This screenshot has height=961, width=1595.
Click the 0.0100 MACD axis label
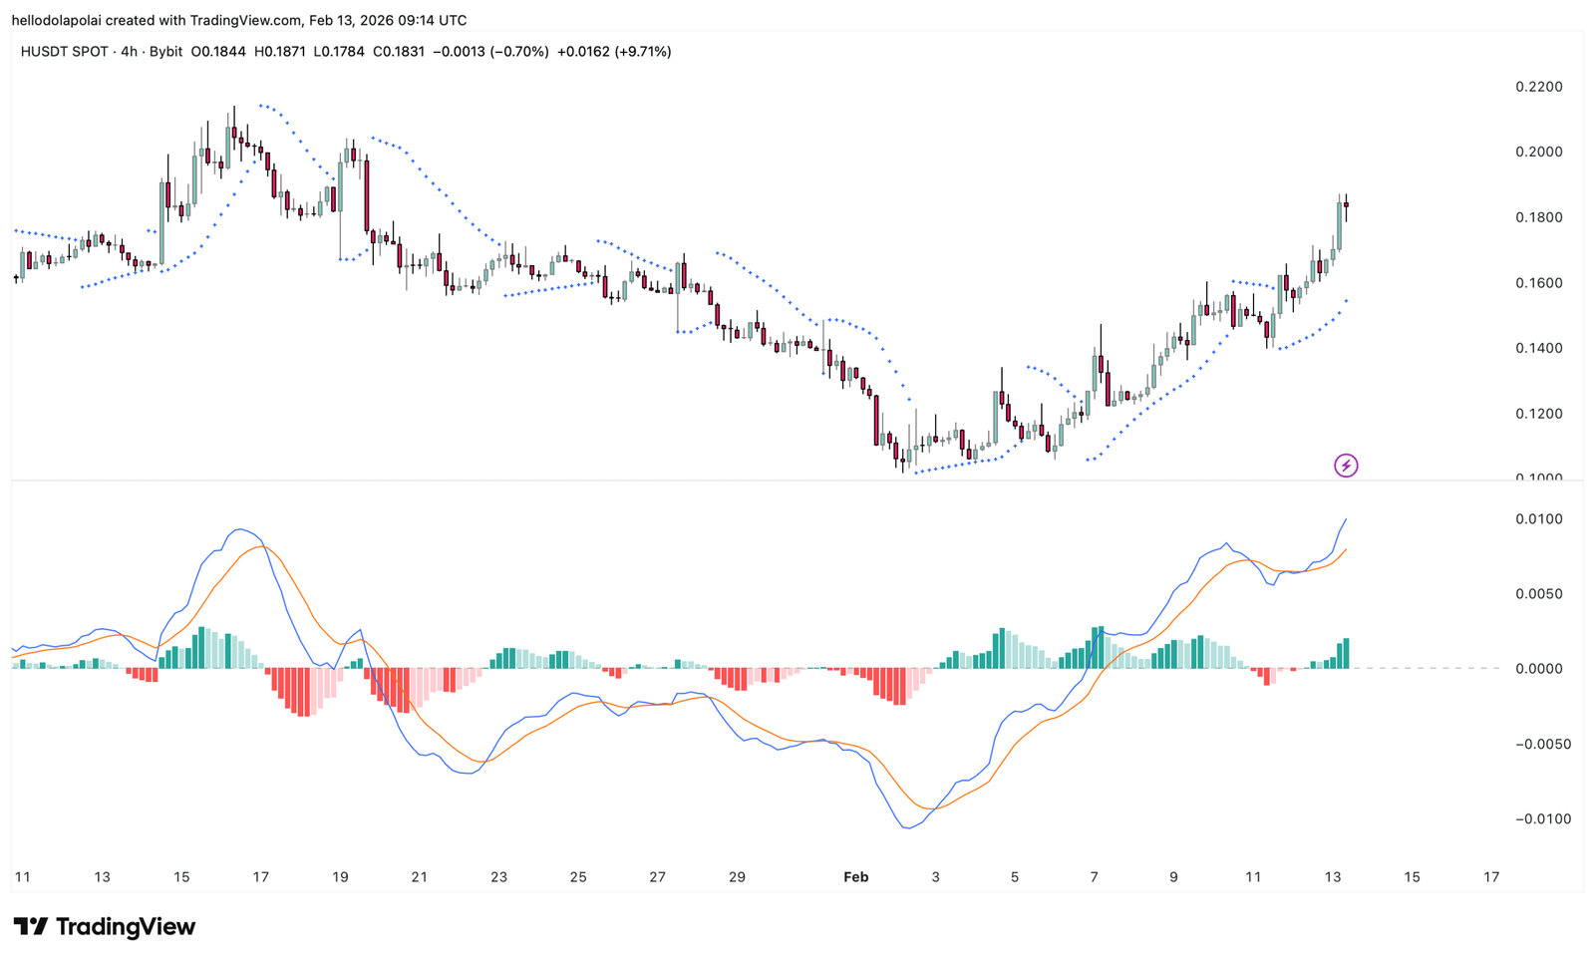point(1538,519)
